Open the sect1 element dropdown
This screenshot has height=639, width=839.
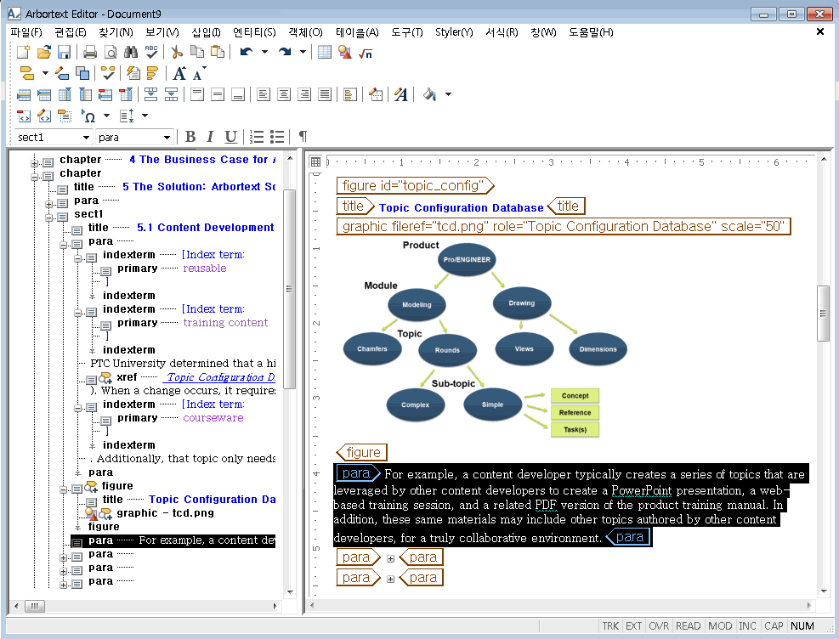86,138
